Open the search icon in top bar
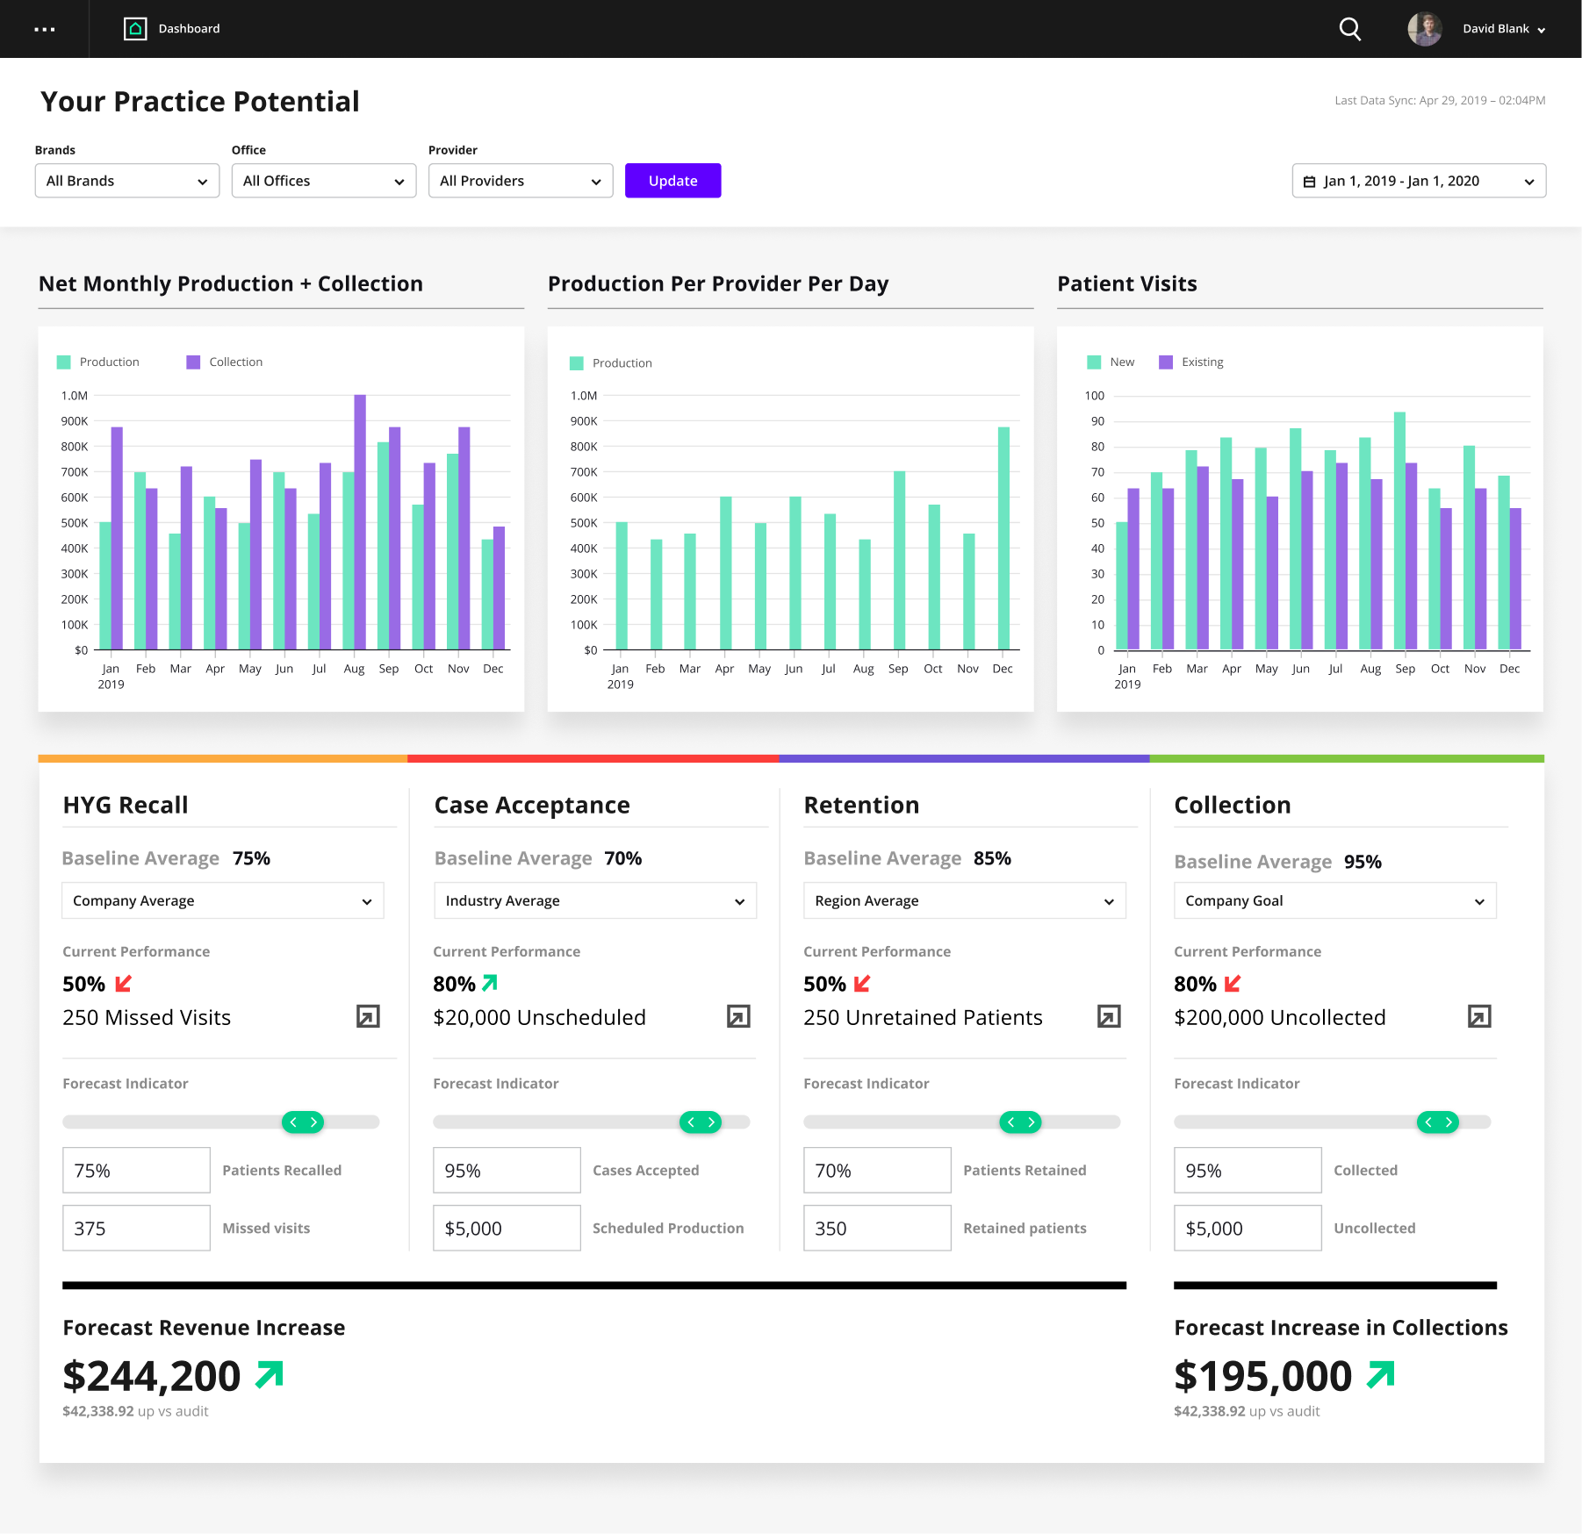 [1349, 29]
